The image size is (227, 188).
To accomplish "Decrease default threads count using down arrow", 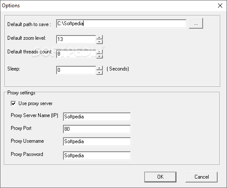I will [99, 56].
